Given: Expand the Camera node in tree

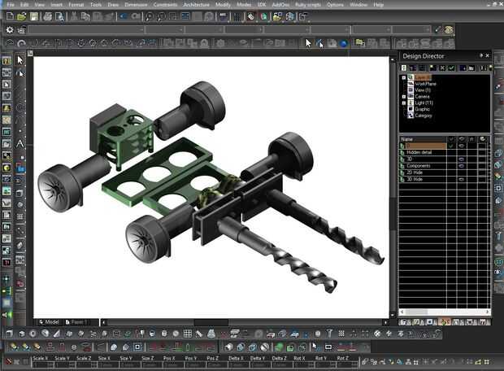Looking at the screenshot, I should tap(404, 97).
